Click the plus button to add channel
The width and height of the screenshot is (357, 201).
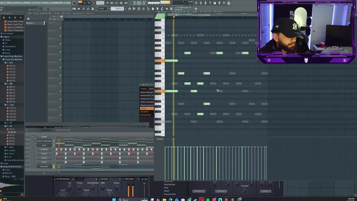point(44,173)
